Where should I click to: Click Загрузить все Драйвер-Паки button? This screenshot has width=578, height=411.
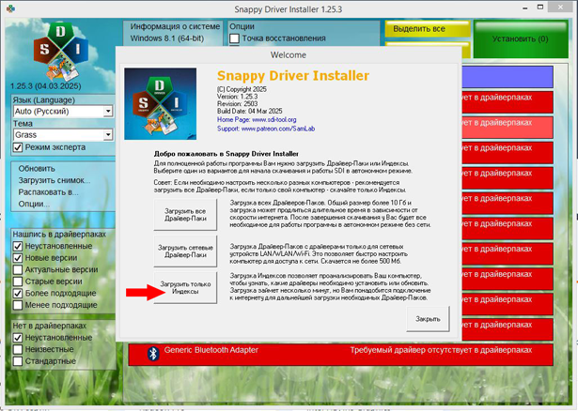click(x=185, y=215)
